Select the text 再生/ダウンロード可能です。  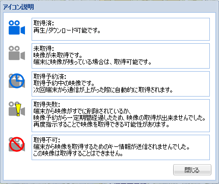67,30
